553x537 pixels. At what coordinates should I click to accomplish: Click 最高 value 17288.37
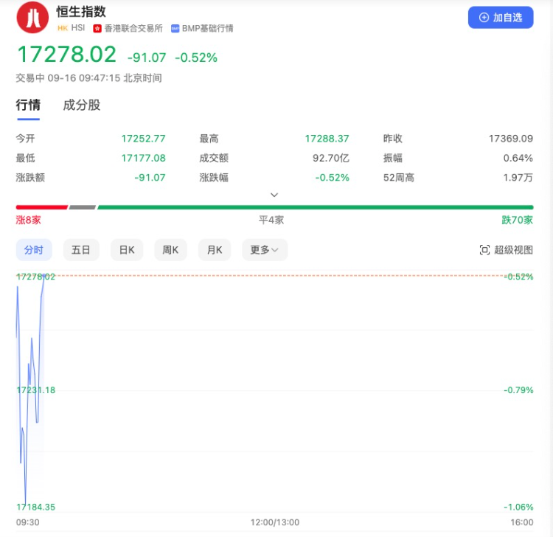pos(327,139)
